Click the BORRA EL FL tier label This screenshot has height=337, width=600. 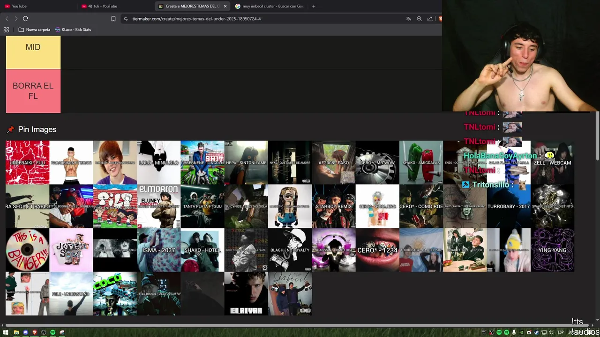click(33, 91)
